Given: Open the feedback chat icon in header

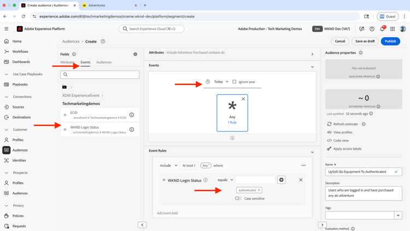Looking at the screenshot, I should [x=362, y=29].
